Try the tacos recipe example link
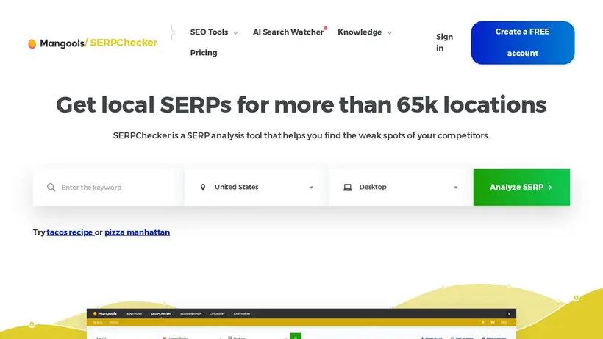 coord(70,232)
